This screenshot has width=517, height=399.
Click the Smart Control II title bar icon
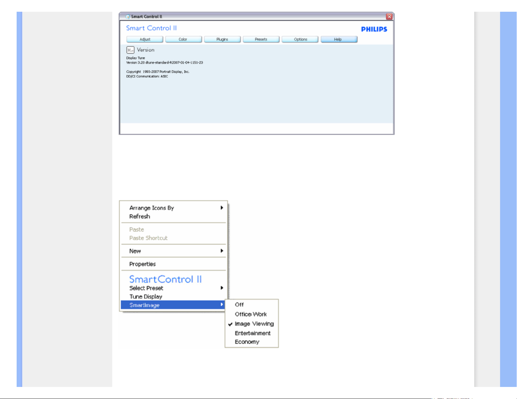(x=128, y=17)
